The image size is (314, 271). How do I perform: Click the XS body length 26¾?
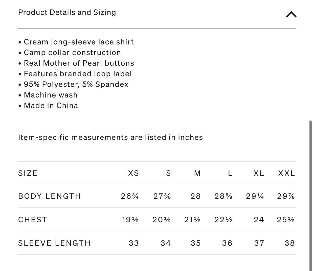(130, 196)
